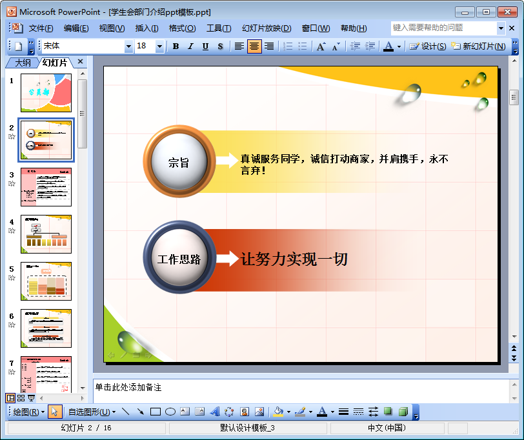Image resolution: width=524 pixels, height=440 pixels.
Task: Open the 帮助 menu
Action: pos(354,28)
